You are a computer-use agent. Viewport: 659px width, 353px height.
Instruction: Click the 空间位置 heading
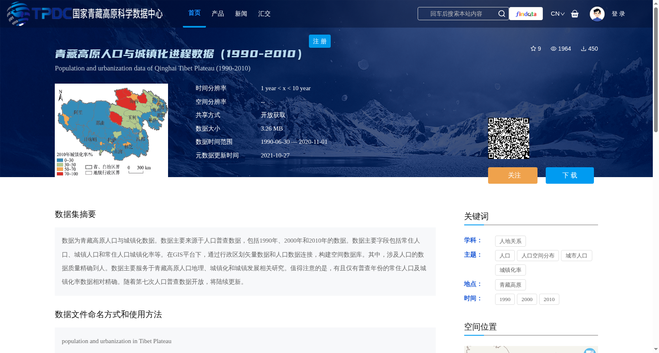(x=480, y=327)
